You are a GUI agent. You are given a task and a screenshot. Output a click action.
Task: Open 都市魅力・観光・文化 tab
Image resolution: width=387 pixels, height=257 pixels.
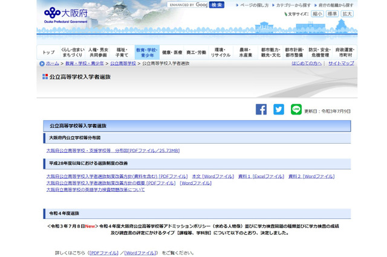271,52
